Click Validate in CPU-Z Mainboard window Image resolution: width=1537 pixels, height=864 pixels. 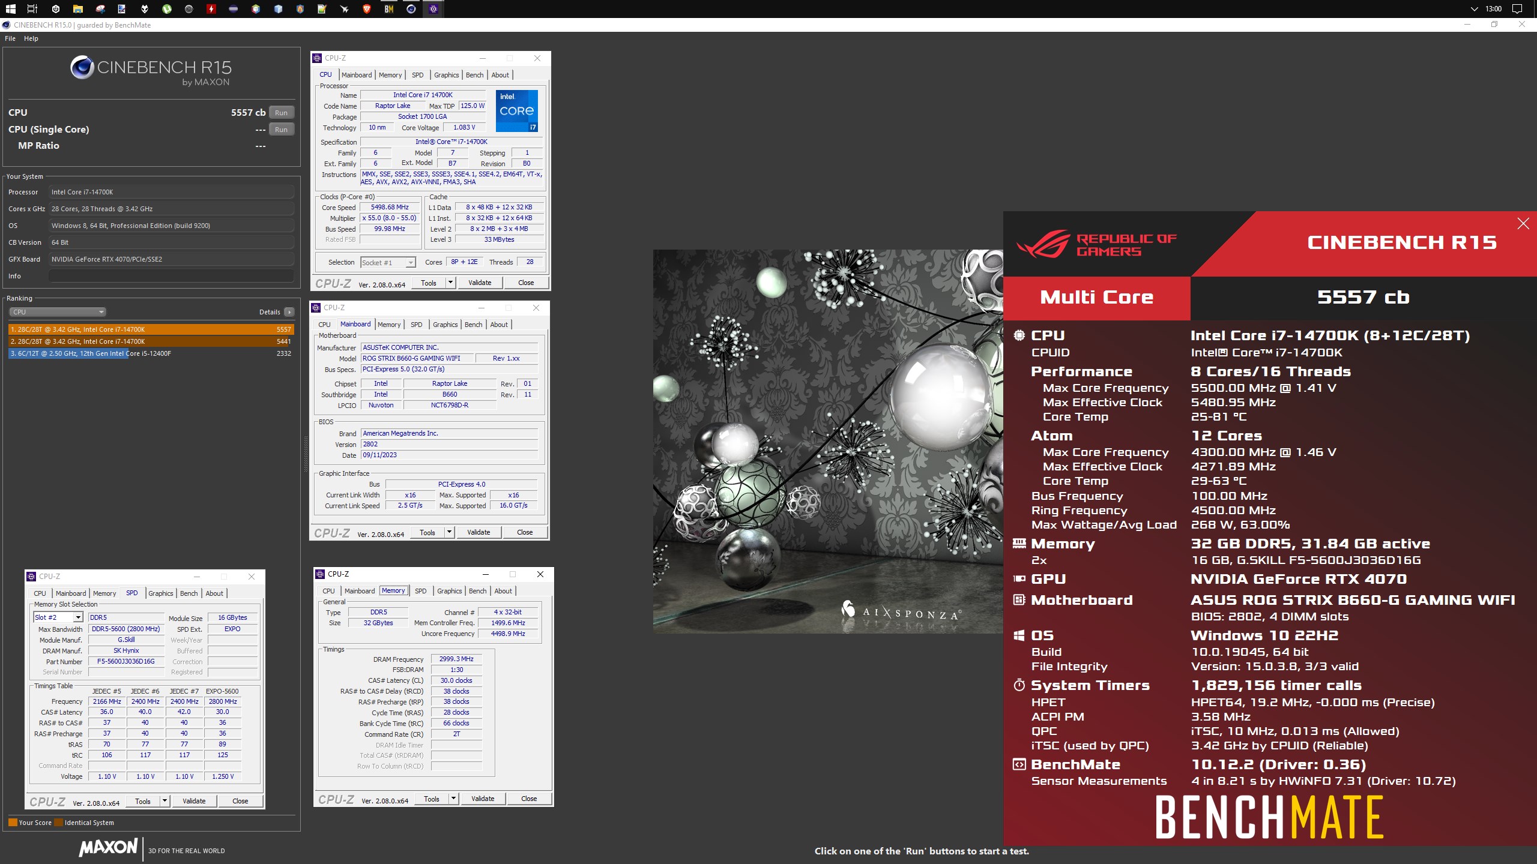(479, 532)
